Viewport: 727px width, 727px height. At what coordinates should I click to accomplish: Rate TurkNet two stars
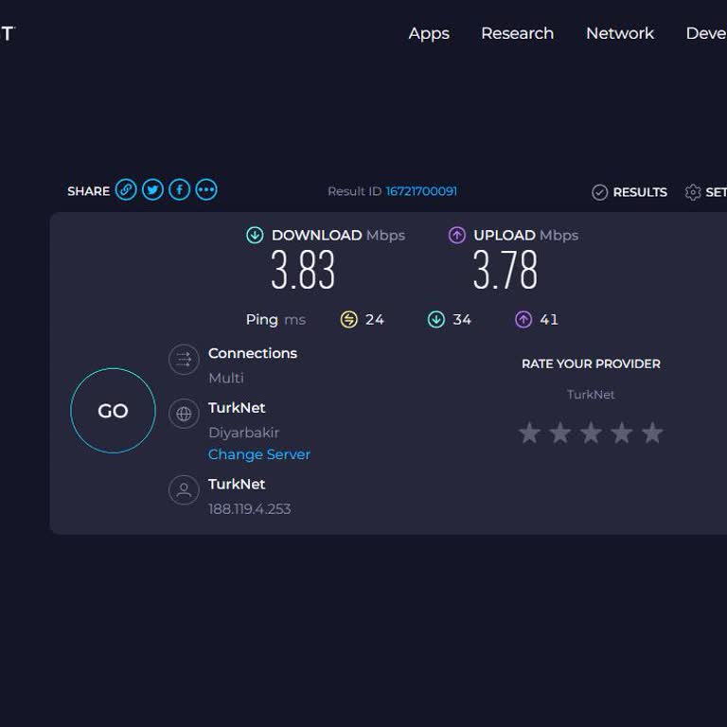click(560, 433)
